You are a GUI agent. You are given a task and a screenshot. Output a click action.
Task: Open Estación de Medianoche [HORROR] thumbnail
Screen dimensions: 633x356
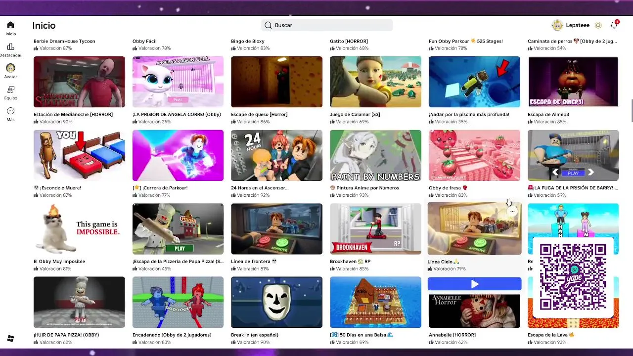tap(79, 82)
